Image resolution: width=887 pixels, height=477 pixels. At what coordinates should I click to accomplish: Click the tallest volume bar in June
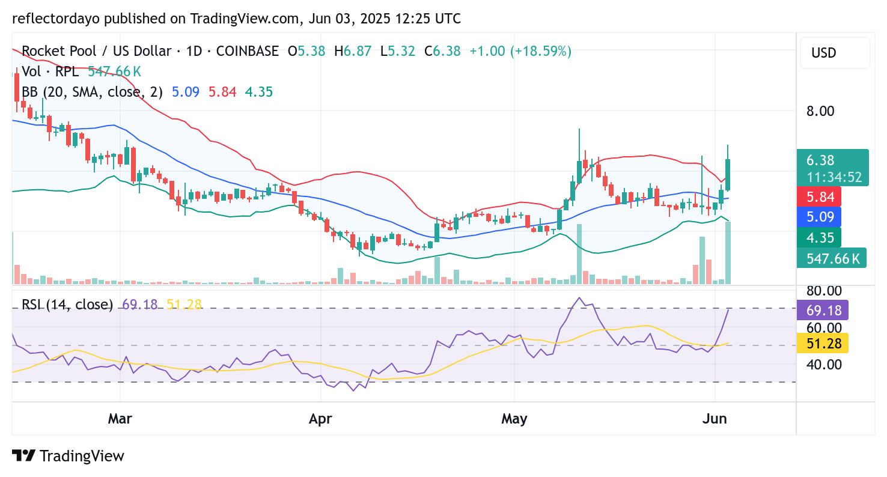pos(728,253)
